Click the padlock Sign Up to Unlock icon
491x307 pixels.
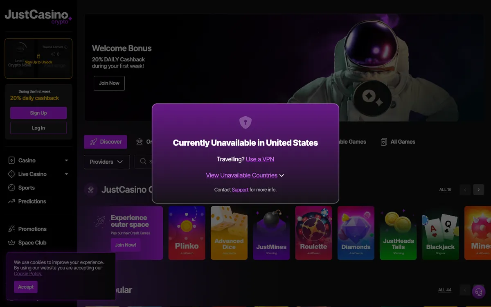[x=38, y=56]
